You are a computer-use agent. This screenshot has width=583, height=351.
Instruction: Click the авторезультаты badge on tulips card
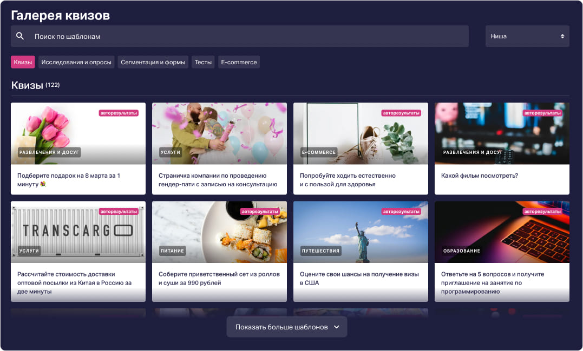(119, 113)
